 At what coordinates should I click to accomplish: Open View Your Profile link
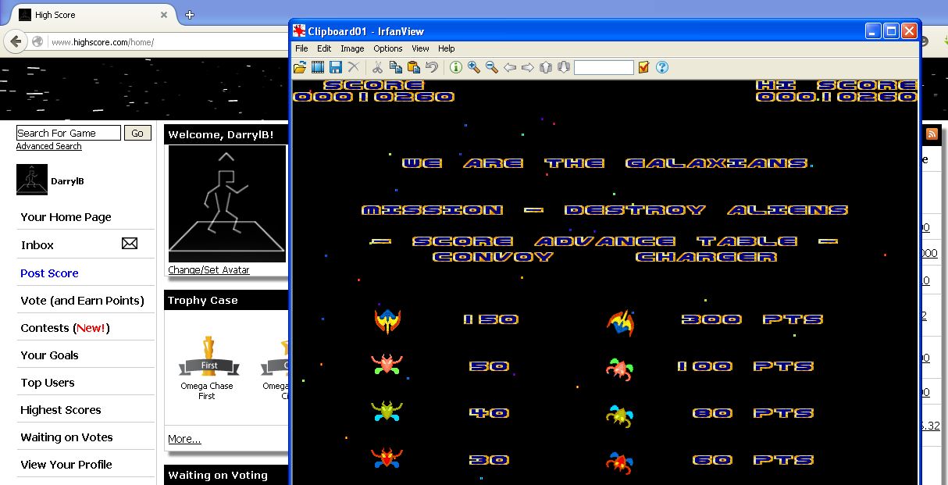[66, 464]
